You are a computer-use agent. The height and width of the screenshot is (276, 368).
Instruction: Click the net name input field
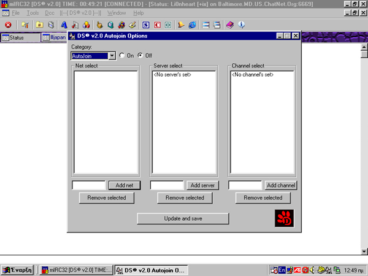(x=89, y=185)
